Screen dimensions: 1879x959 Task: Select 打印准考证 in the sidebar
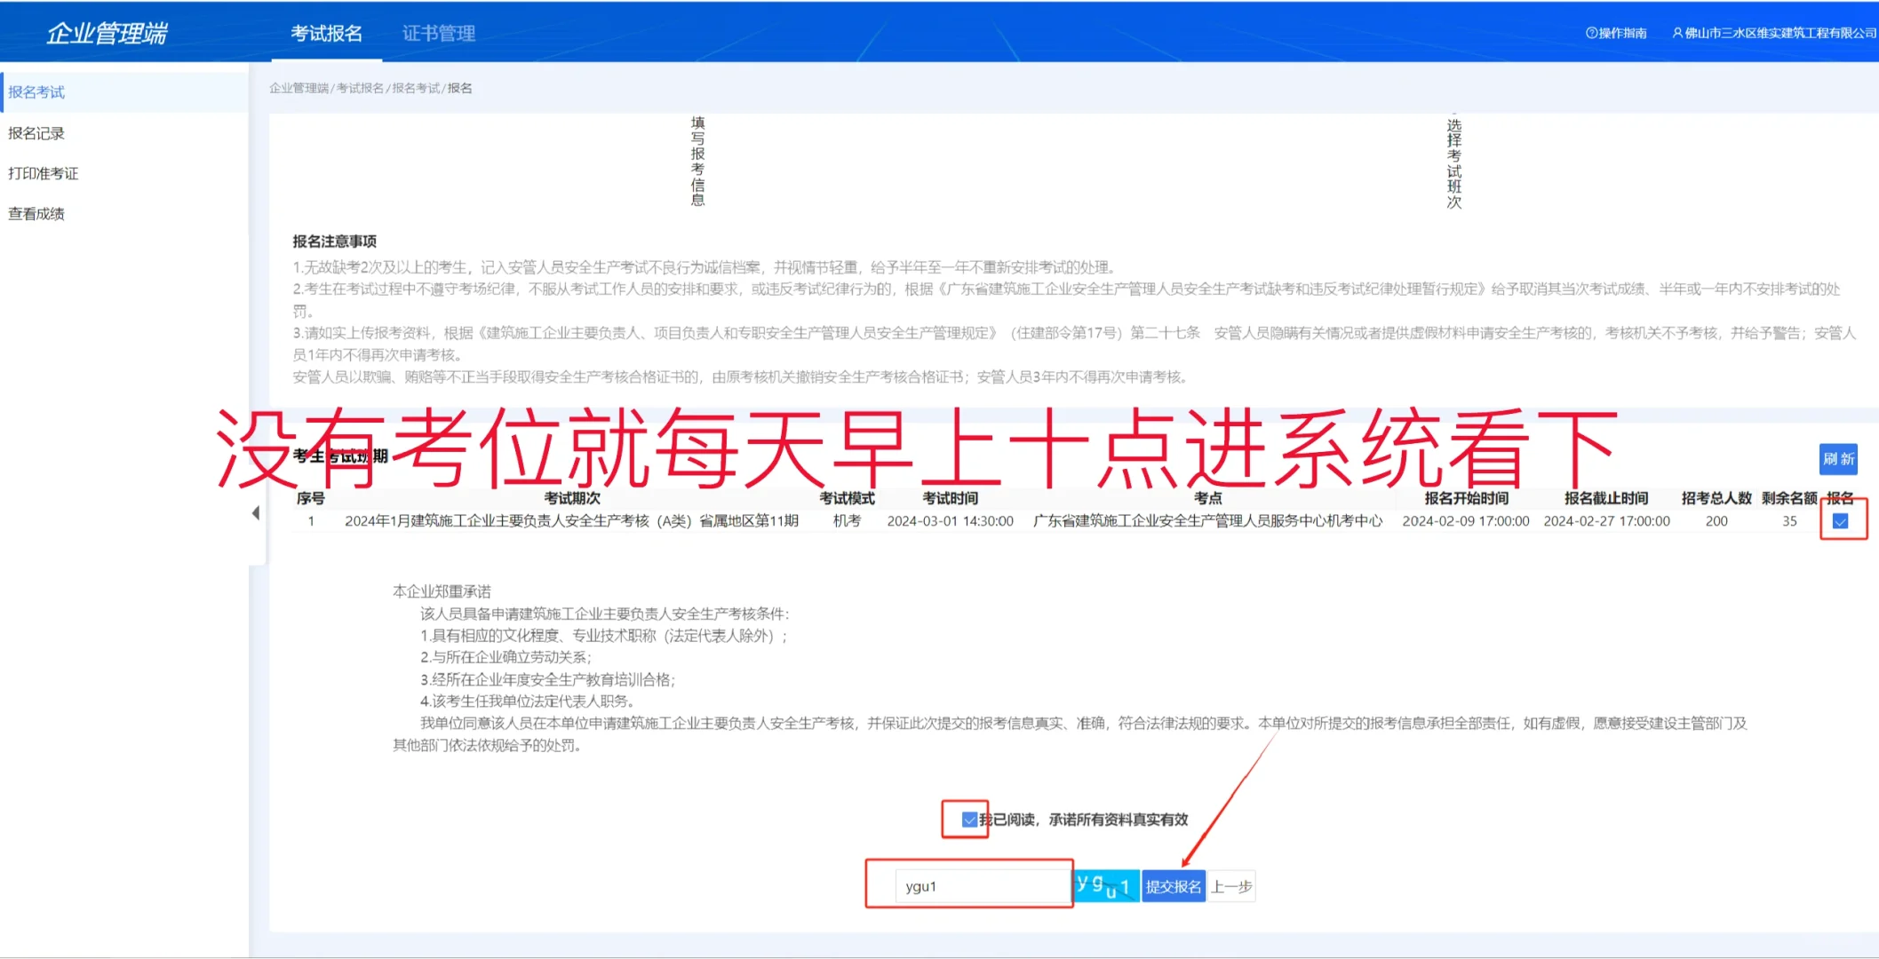pos(44,173)
